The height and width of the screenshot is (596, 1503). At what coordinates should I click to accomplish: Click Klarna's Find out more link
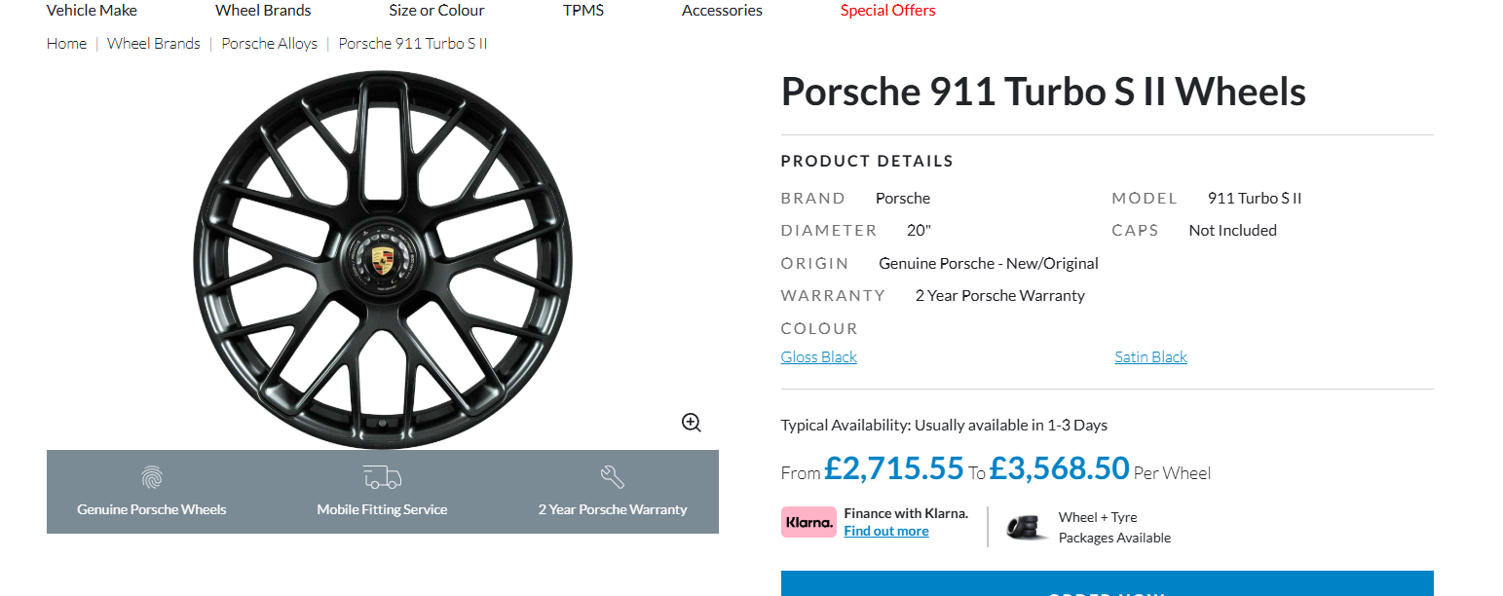(885, 532)
